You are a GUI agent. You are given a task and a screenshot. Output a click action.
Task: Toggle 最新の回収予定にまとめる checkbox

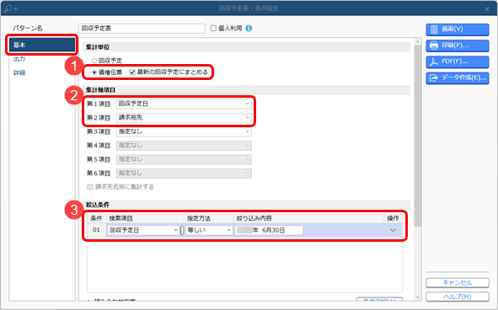point(132,72)
